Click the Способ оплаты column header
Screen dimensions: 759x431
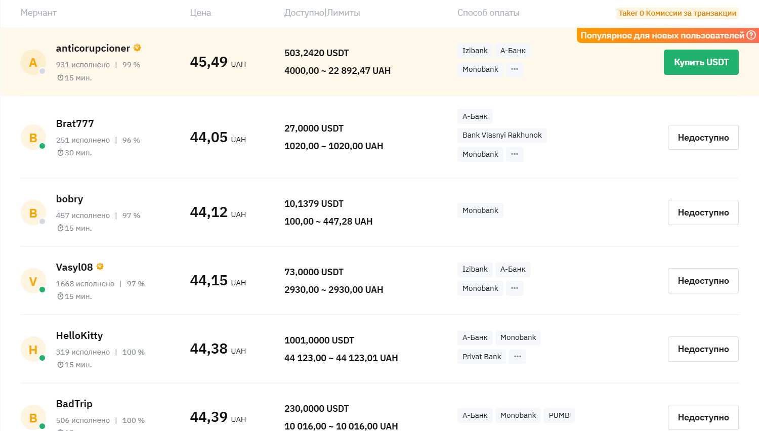[x=488, y=13]
